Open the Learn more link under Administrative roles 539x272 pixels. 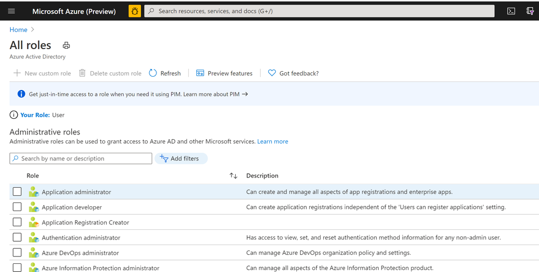272,141
